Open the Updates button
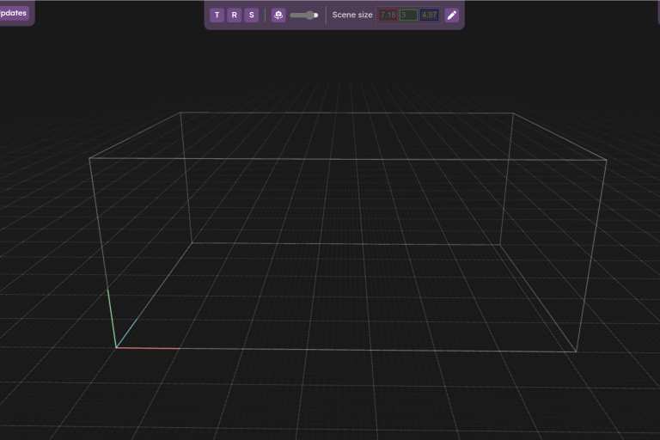This screenshot has width=660, height=440. 13,13
